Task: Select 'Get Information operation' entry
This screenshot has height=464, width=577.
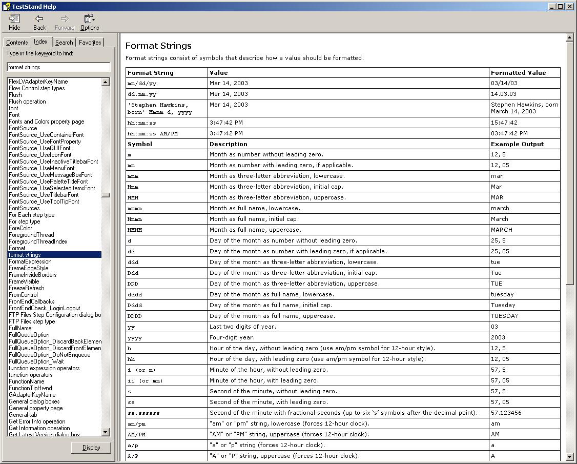Action: (39, 428)
